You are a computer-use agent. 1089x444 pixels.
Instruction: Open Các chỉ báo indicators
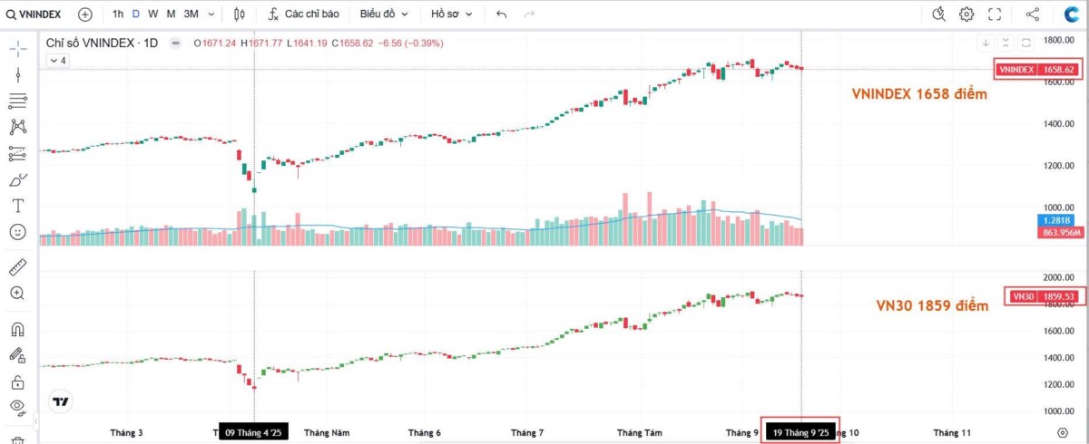(x=303, y=14)
